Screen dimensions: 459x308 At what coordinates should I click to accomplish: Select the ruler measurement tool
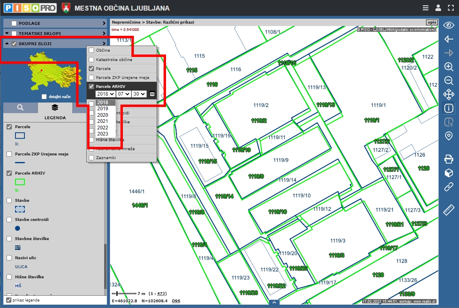click(448, 210)
